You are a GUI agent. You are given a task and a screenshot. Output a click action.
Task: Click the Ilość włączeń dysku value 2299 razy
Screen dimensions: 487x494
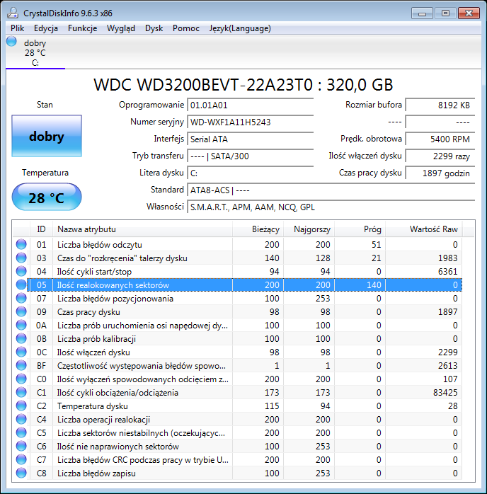(x=440, y=156)
